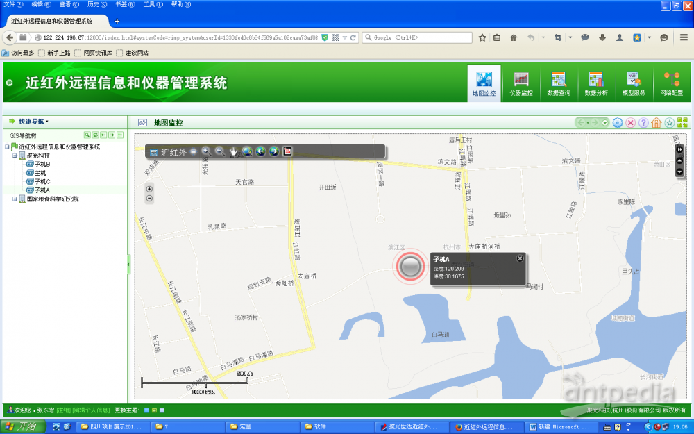Viewport: 694px width, 434px height.
Task: Expand the 国家粮食科学研究院 tree node
Action: coord(15,199)
